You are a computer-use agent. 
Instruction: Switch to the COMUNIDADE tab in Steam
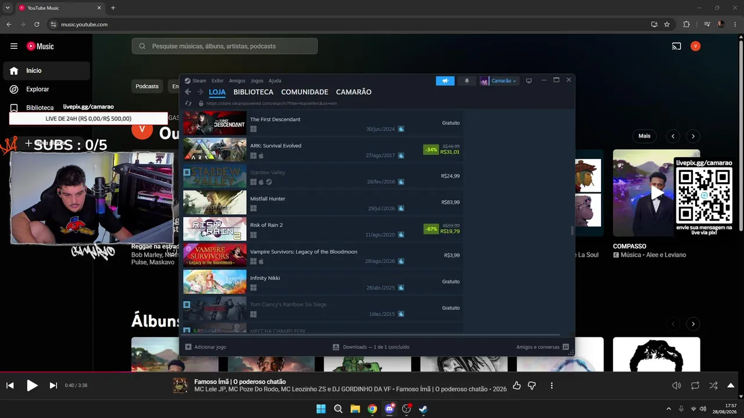(305, 92)
